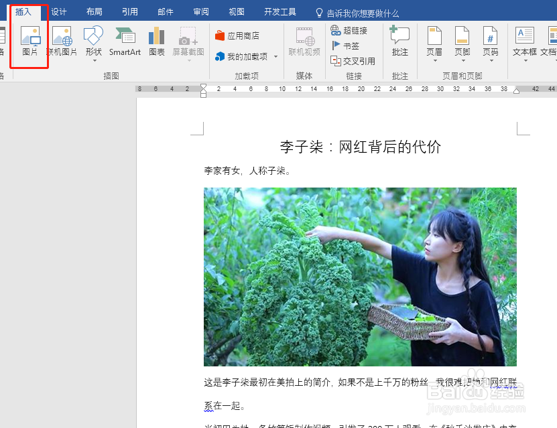The image size is (557, 428).
Task: Expand the 形状 dropdown arrow
Action: [x=95, y=61]
